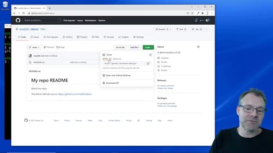Viewport: 273px width, 153px height.
Task: Open the About section gear icon
Action: tap(198, 47)
